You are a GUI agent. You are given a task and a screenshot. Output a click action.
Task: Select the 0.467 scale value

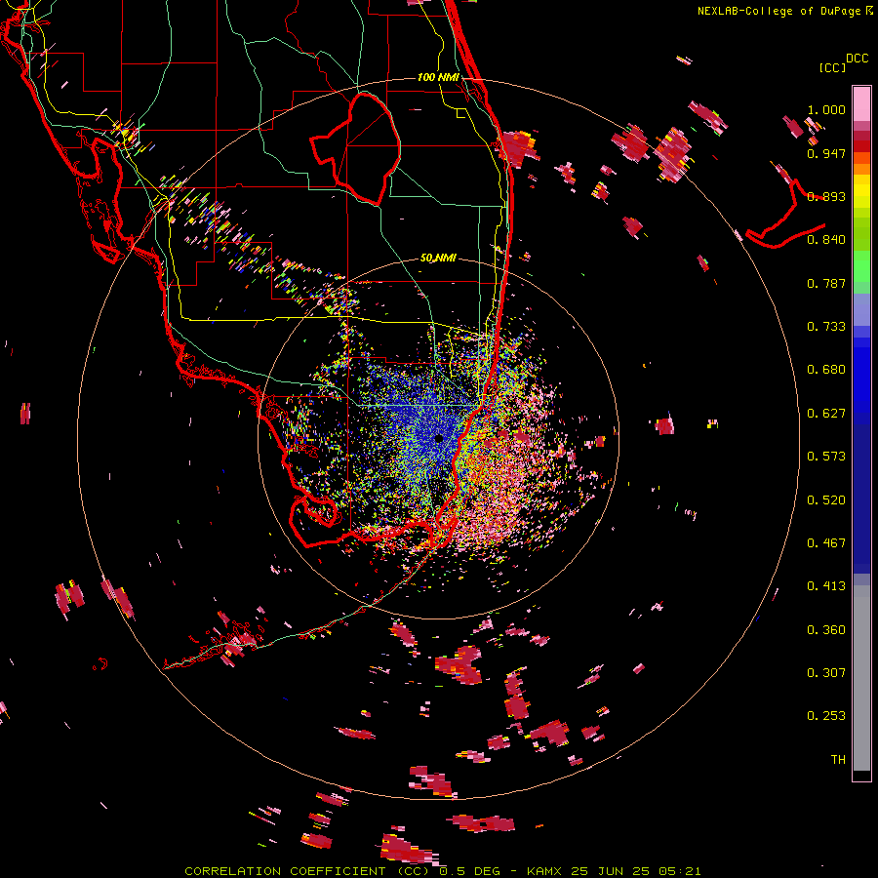click(x=826, y=543)
